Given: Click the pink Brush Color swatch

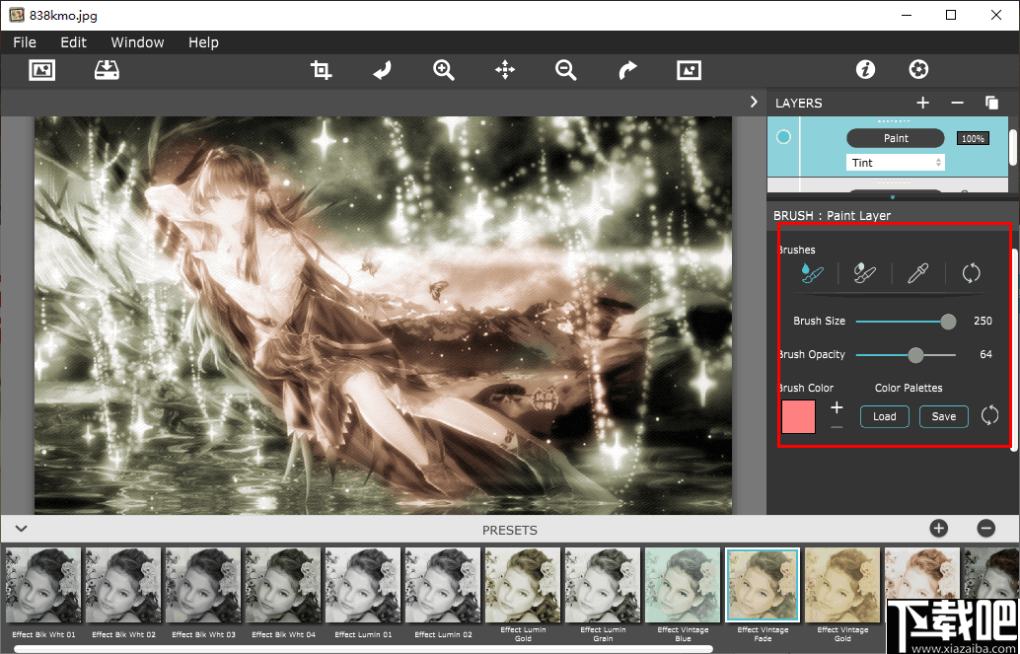Looking at the screenshot, I should point(798,416).
